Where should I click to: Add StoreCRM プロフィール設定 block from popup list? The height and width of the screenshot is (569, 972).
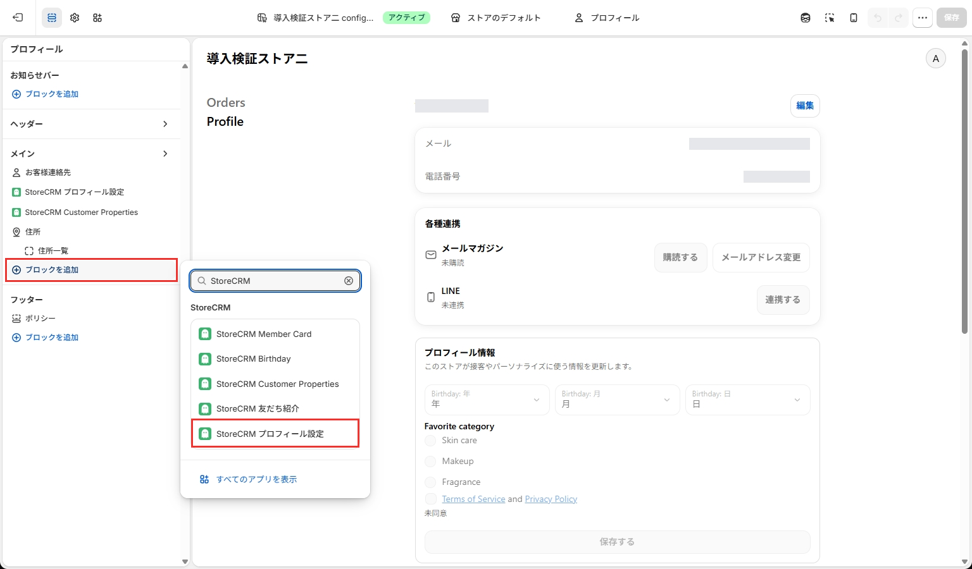point(275,434)
